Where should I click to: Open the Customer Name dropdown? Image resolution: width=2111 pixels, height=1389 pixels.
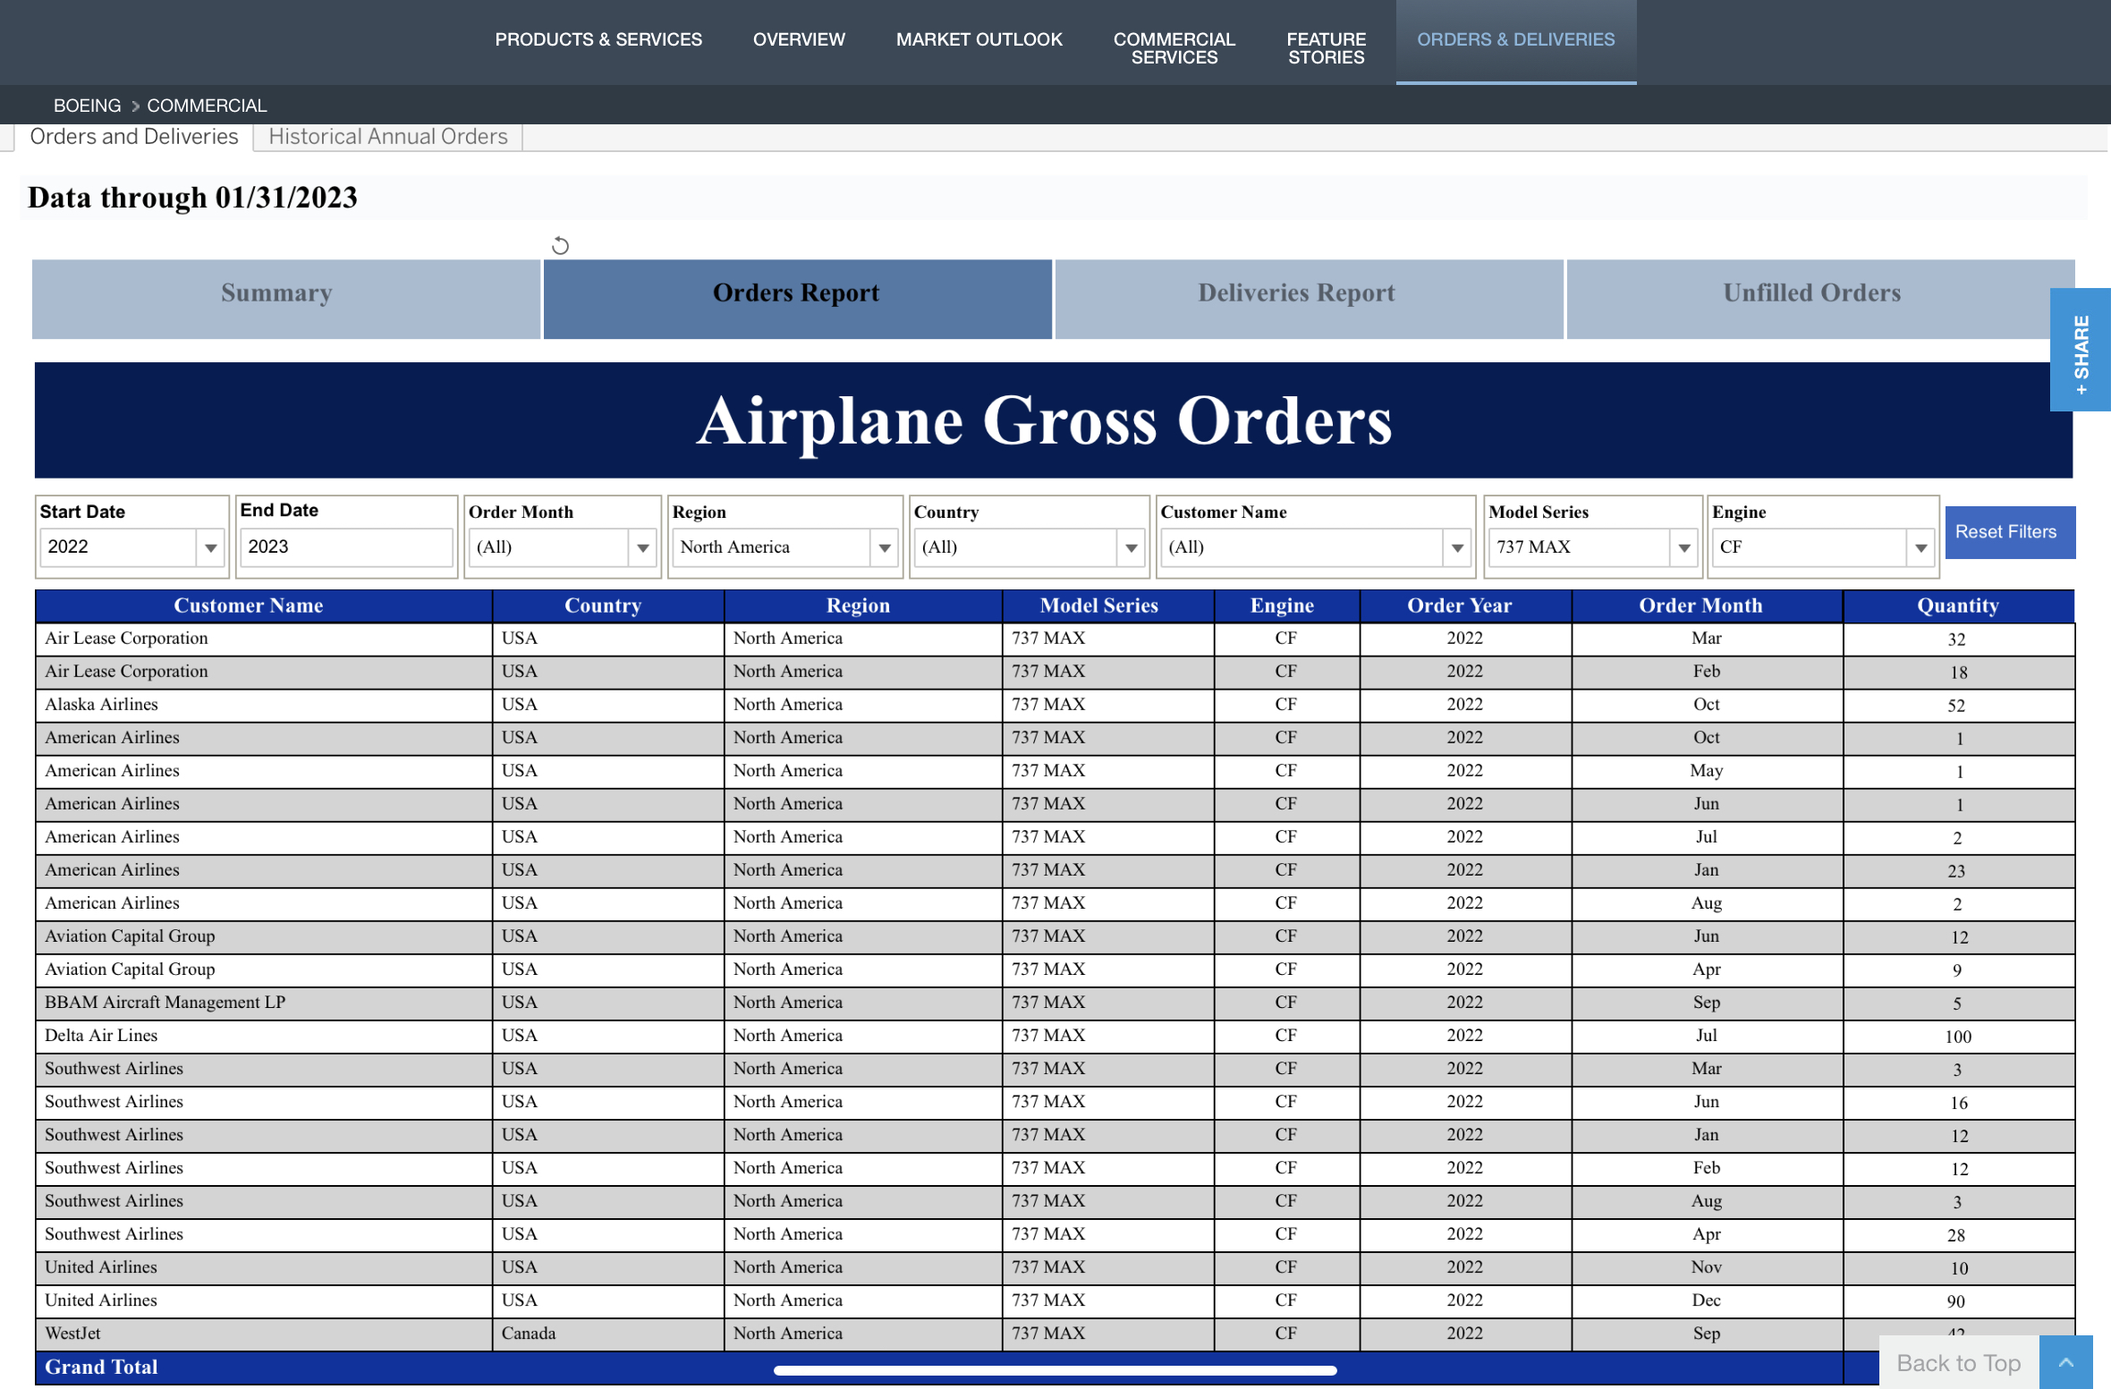pos(1456,547)
